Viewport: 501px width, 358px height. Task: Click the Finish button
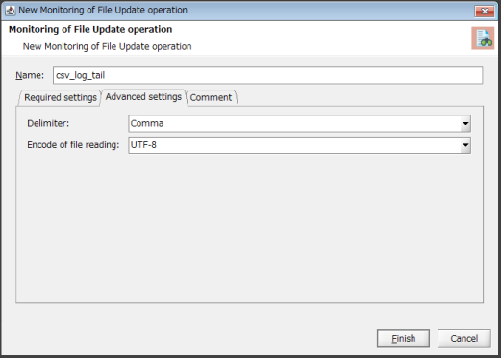pyautogui.click(x=403, y=339)
